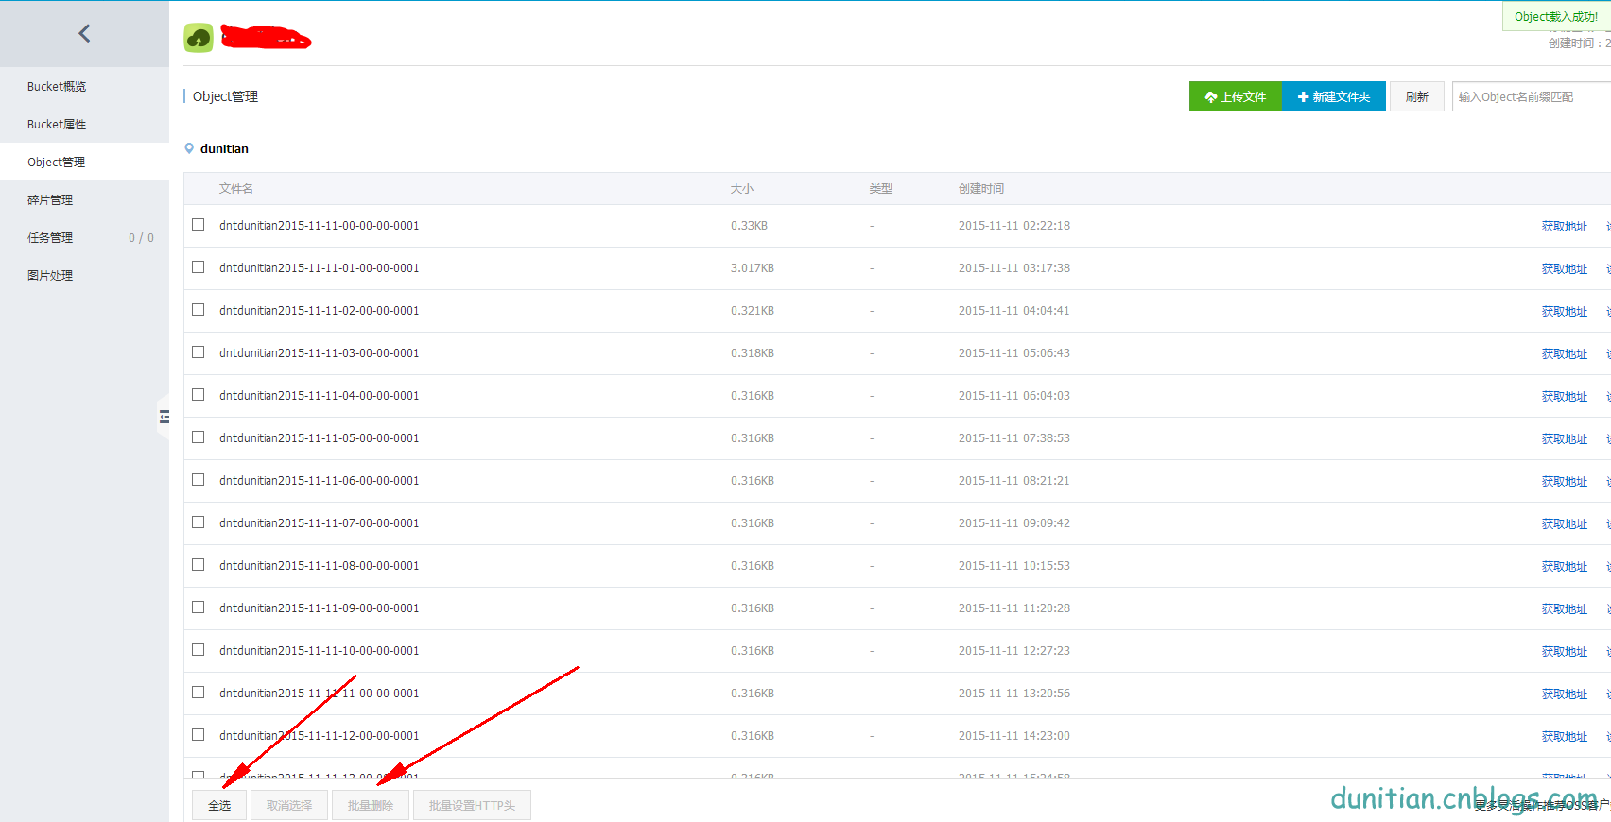This screenshot has height=822, width=1611.
Task: Click file name dntdunitian2015-11-11-01-00-00-0001
Action: [319, 268]
